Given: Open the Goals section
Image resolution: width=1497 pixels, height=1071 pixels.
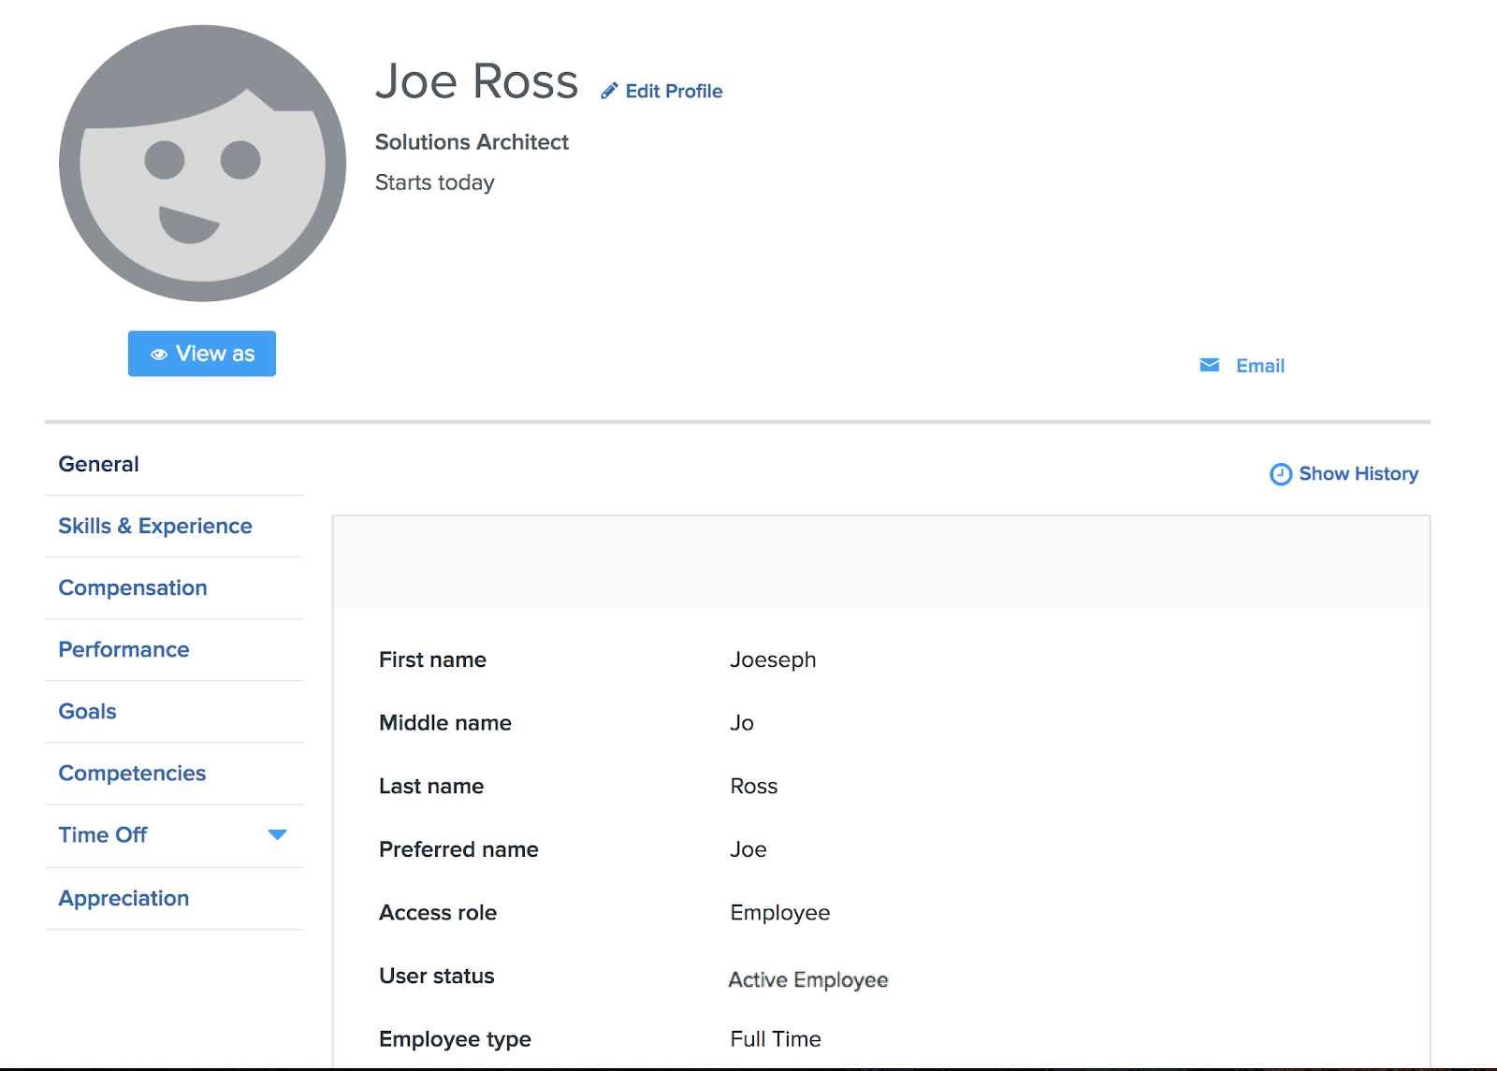Looking at the screenshot, I should 87,711.
